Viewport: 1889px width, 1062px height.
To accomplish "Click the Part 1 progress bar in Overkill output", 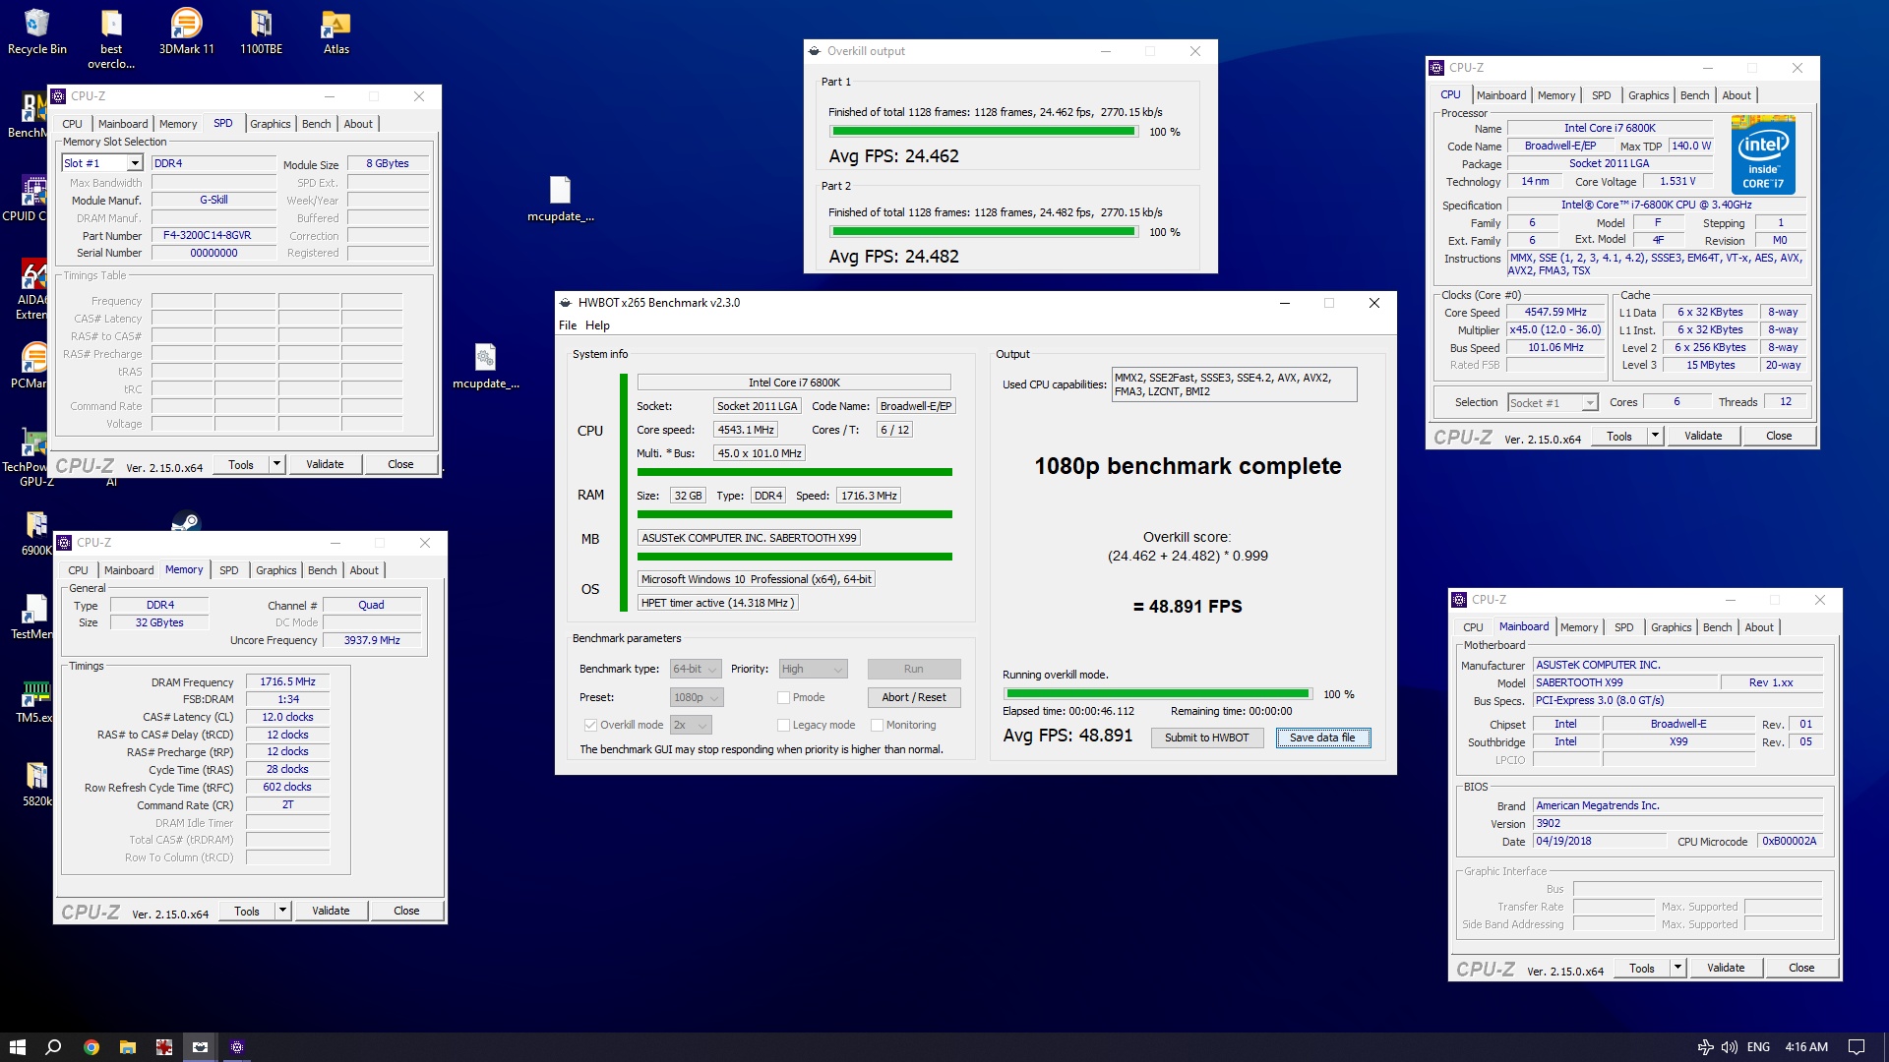I will point(983,132).
